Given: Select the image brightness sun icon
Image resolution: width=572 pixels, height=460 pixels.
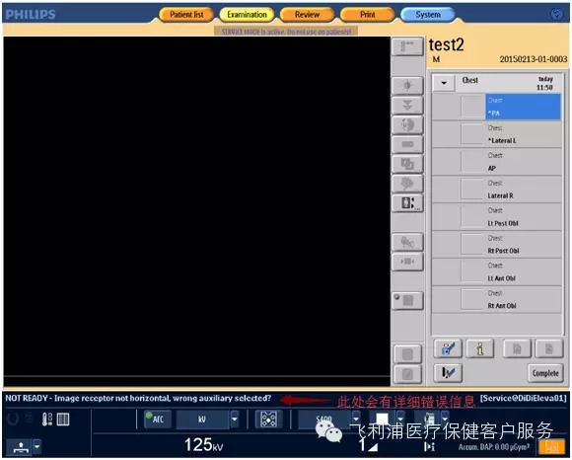Looking at the screenshot, I should (x=407, y=86).
